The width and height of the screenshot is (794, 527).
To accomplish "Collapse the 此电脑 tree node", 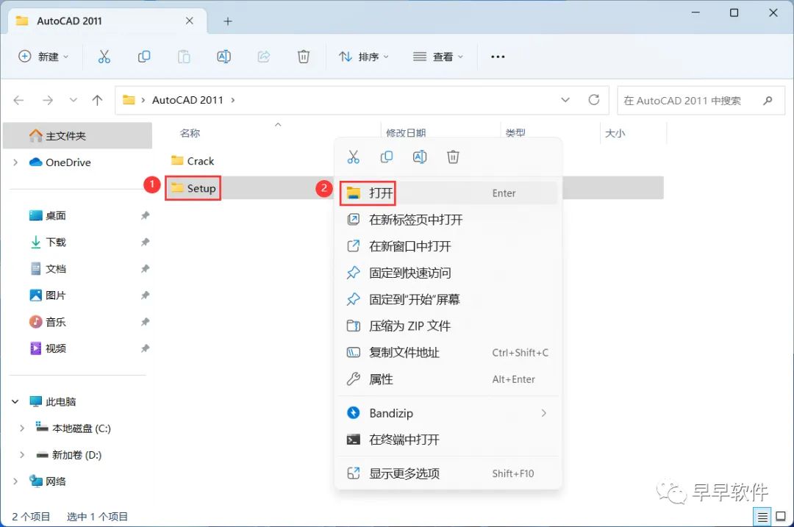I will pyautogui.click(x=15, y=401).
